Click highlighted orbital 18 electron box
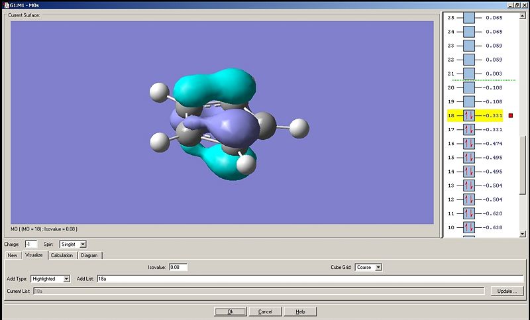This screenshot has height=320, width=530. coord(469,115)
